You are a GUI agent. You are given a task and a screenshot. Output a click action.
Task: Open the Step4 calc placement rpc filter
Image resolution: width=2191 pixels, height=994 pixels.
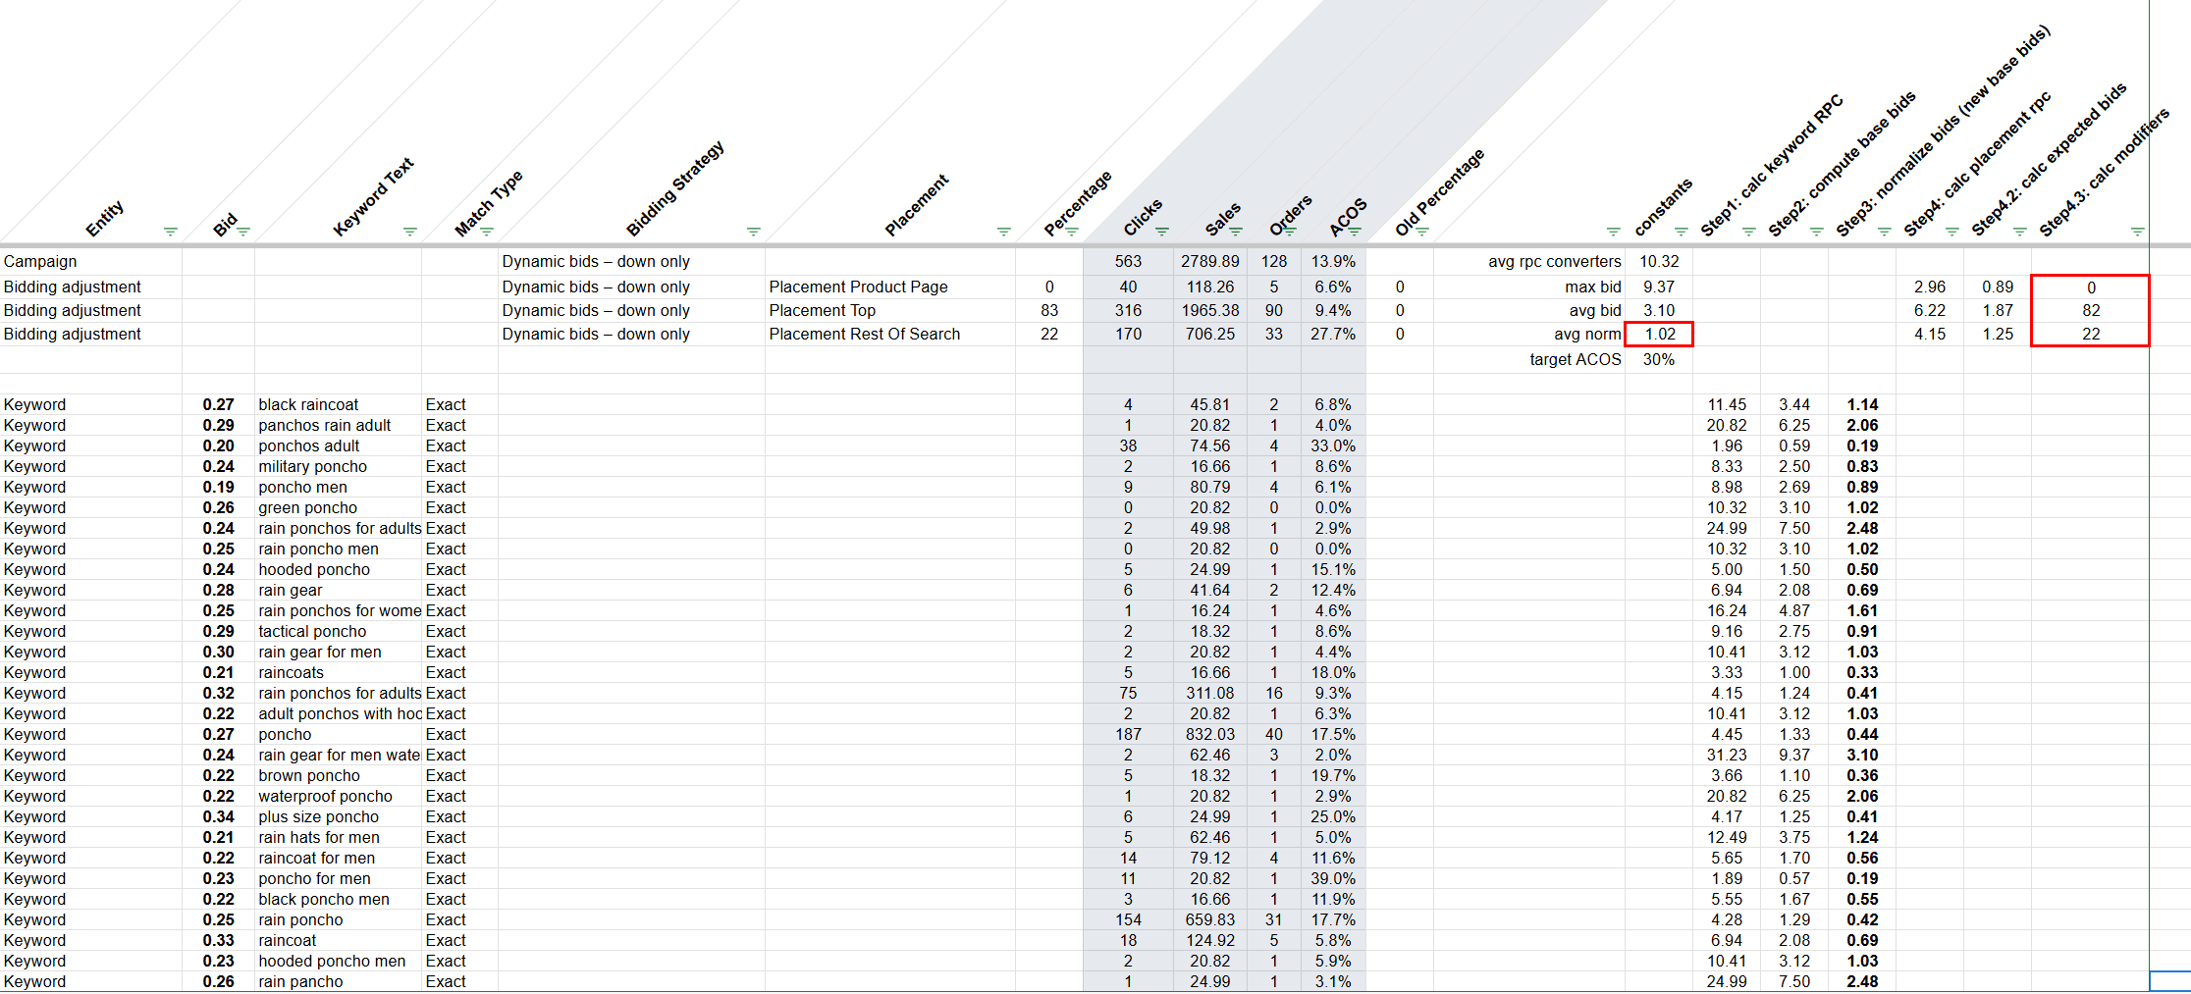coord(1951,232)
